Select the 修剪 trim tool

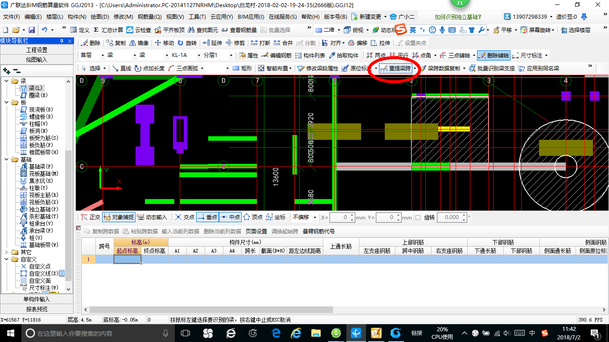pyautogui.click(x=235, y=43)
